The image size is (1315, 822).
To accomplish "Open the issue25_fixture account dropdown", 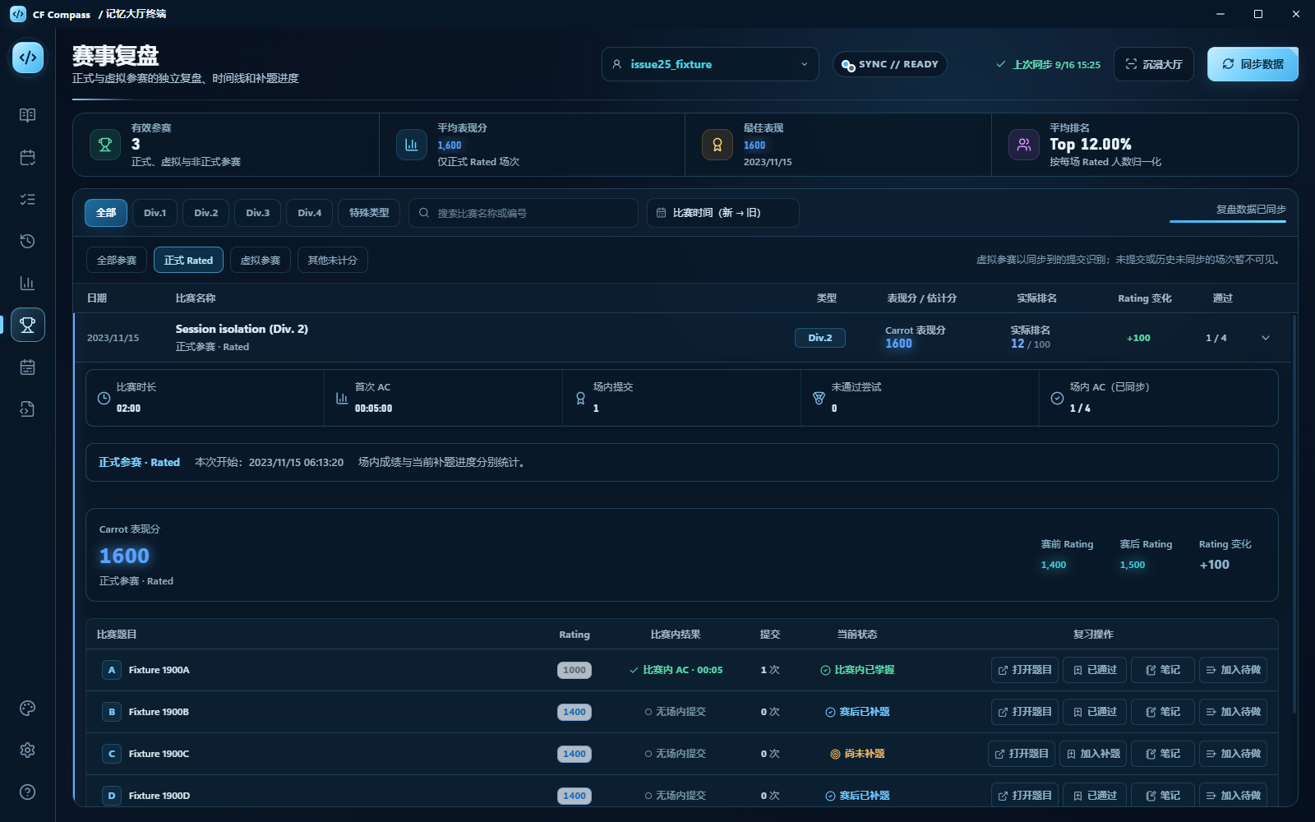I will tap(710, 64).
